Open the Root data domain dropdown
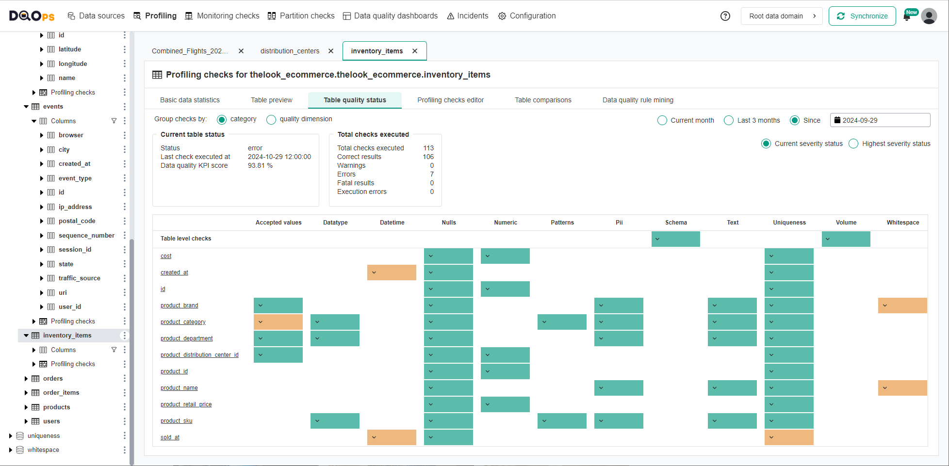 click(781, 16)
